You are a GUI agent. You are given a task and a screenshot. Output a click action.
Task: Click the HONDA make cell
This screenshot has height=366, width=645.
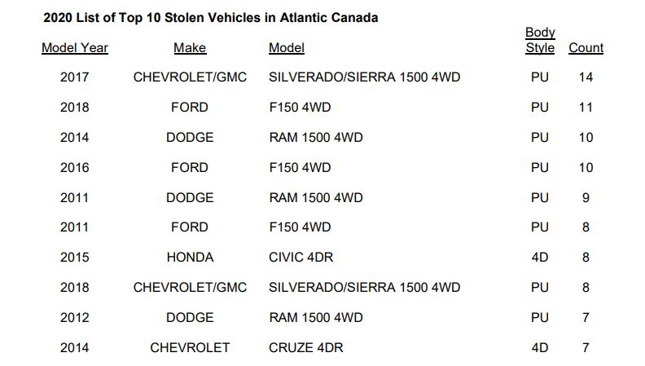[x=190, y=258]
